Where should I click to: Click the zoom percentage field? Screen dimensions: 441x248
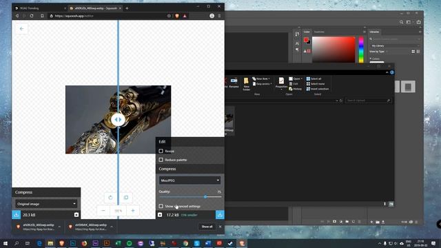point(118,210)
